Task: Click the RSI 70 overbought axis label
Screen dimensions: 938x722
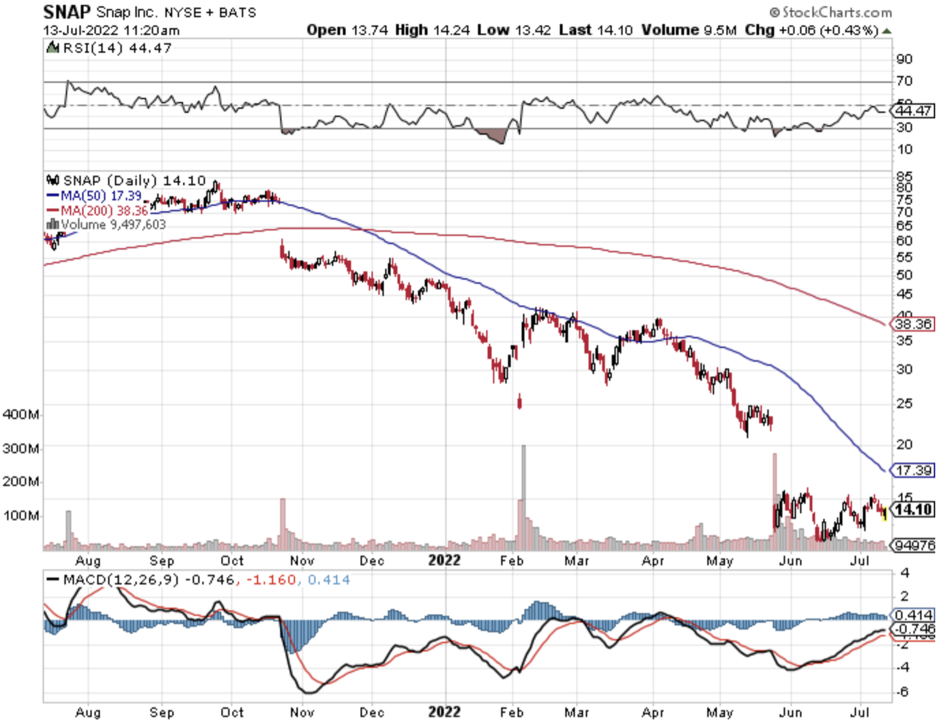Action: point(904,81)
